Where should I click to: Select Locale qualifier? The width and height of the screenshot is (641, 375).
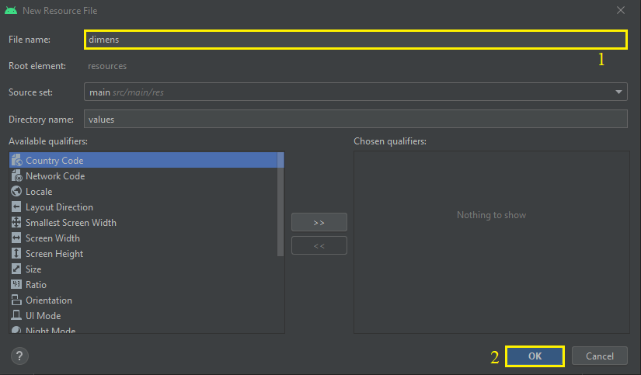(x=143, y=191)
